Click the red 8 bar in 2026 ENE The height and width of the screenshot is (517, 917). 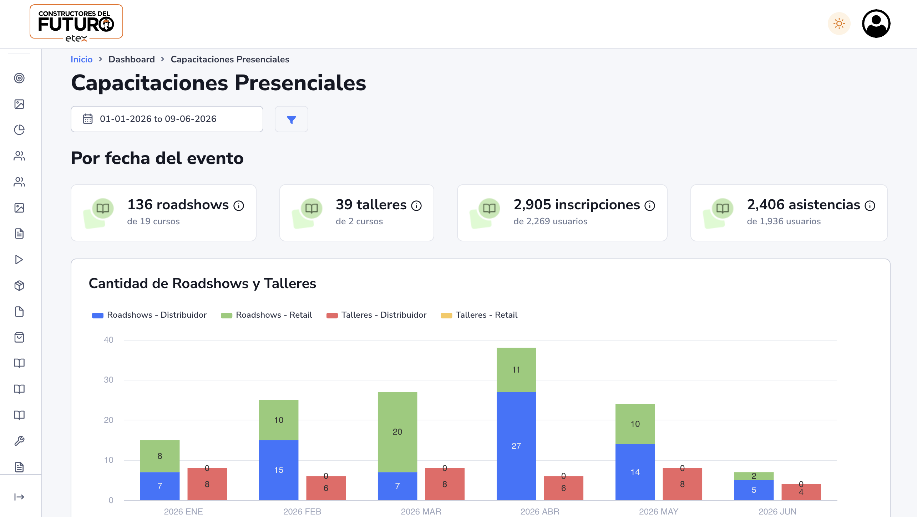point(207,484)
